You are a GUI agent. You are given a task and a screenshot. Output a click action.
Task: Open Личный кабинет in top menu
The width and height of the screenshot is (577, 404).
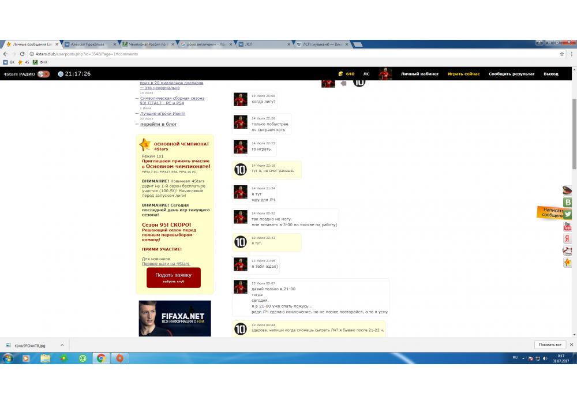pyautogui.click(x=419, y=74)
